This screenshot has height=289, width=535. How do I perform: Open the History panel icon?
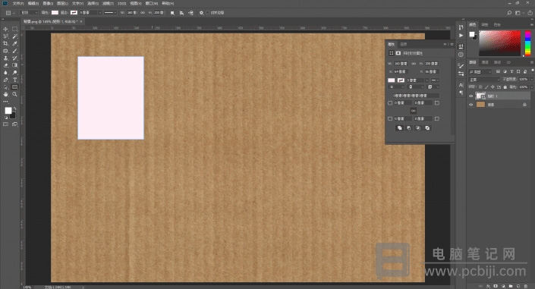click(x=461, y=27)
